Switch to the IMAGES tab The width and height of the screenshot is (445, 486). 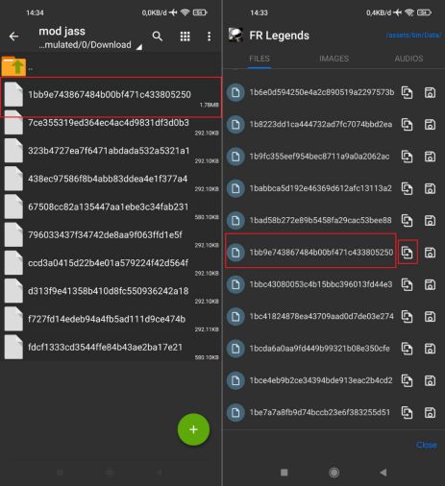334,59
